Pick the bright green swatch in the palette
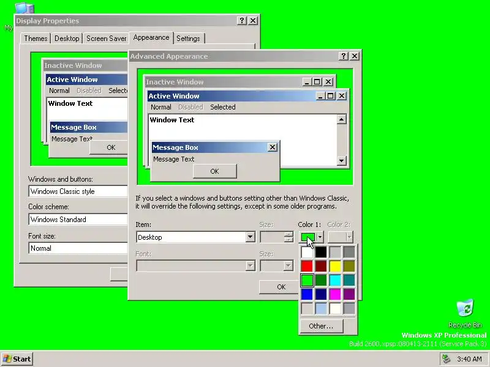The height and width of the screenshot is (367, 490). coord(307,280)
